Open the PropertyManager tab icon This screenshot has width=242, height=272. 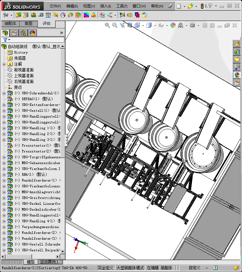click(14, 33)
